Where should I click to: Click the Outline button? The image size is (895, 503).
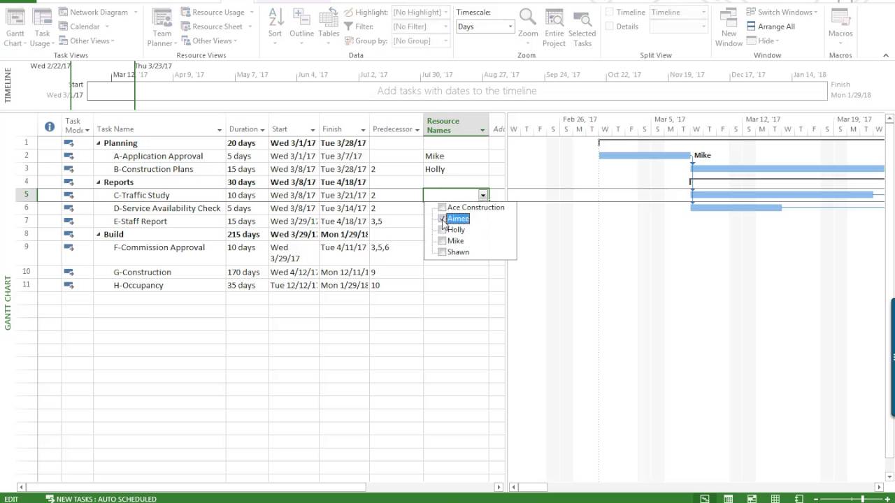tap(301, 27)
